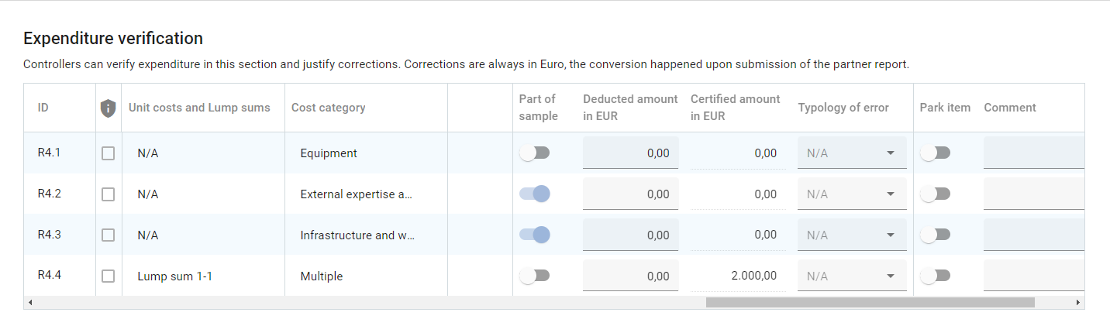This screenshot has height=333, width=1110.
Task: Edit the Deducted amount for R4.4
Action: [x=630, y=276]
